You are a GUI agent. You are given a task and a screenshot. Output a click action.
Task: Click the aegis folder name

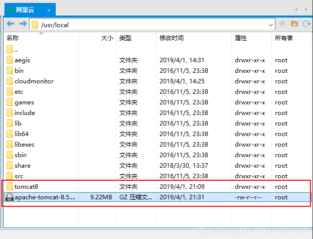click(22, 60)
